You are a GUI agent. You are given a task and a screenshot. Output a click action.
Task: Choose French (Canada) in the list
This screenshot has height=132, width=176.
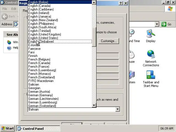point(60,63)
